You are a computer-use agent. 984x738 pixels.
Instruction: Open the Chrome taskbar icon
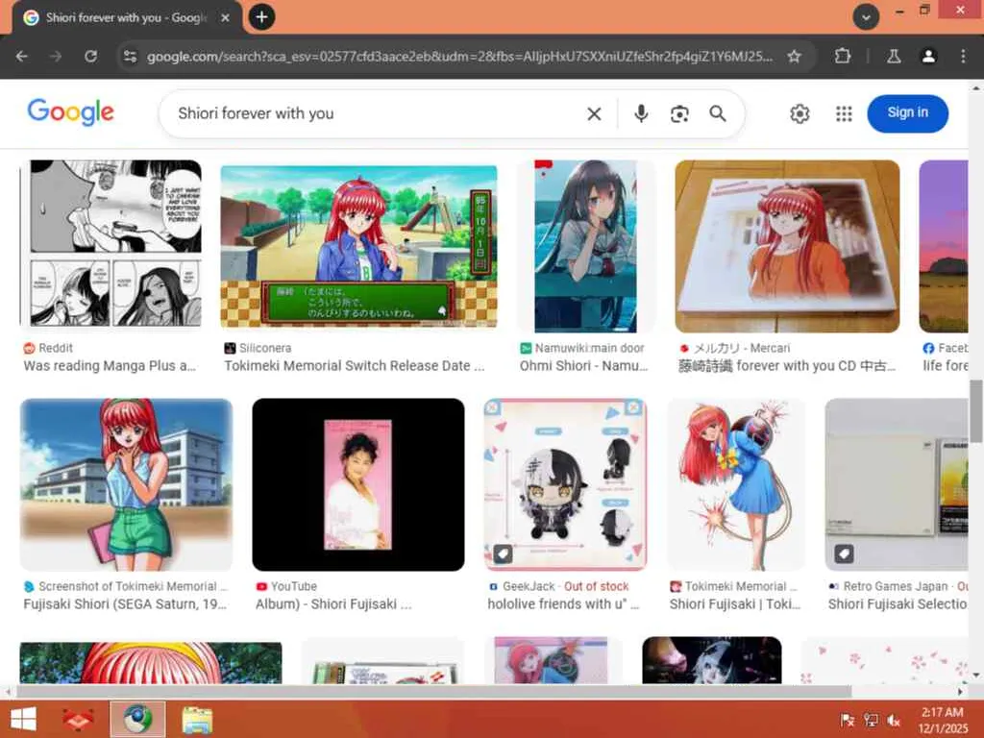click(x=138, y=720)
